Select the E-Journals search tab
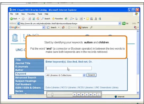The height and width of the screenshot is (104, 144). pos(29,67)
